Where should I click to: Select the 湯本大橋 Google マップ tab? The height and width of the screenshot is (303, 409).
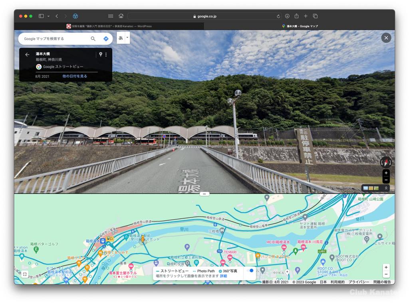pos(300,26)
